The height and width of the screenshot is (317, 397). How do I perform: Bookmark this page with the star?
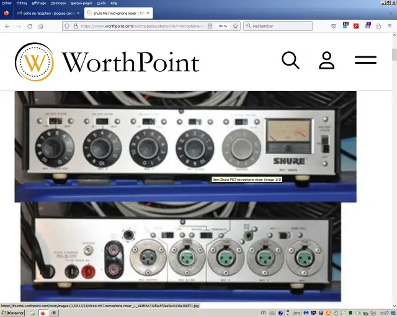pyautogui.click(x=236, y=26)
